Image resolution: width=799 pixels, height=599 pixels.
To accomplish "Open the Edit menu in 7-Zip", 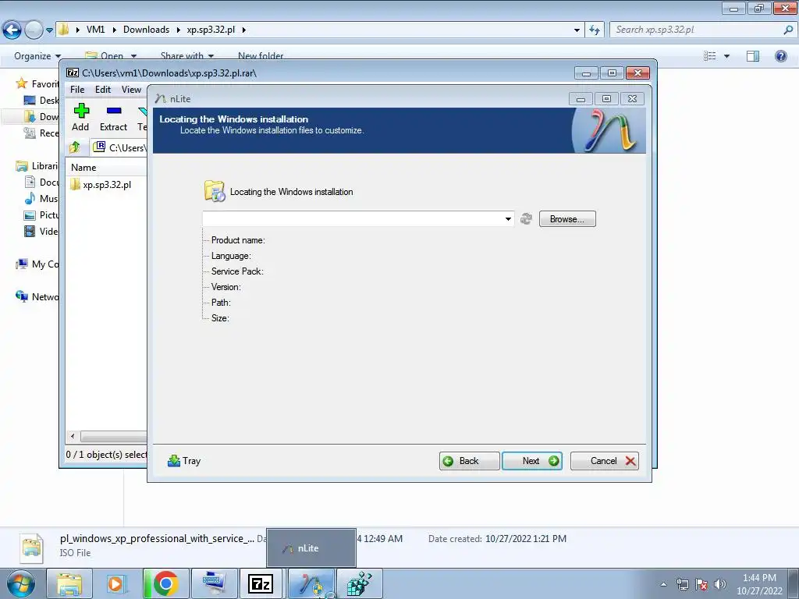I will [x=103, y=90].
